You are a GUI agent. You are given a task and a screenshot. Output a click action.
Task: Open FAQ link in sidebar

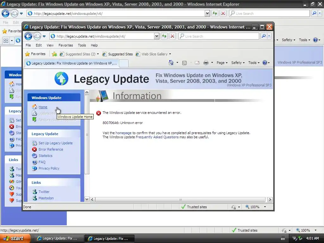42,162
